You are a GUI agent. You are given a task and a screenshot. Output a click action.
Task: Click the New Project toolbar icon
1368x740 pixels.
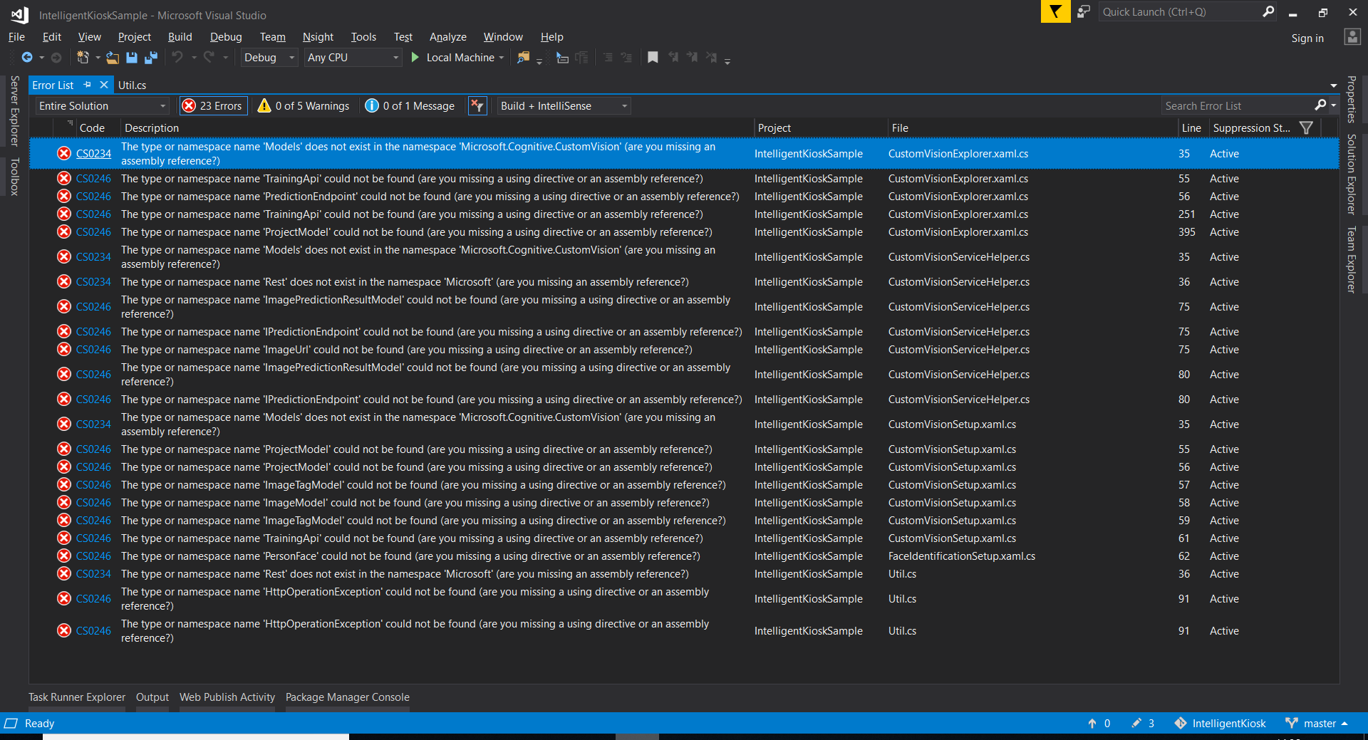(x=83, y=58)
